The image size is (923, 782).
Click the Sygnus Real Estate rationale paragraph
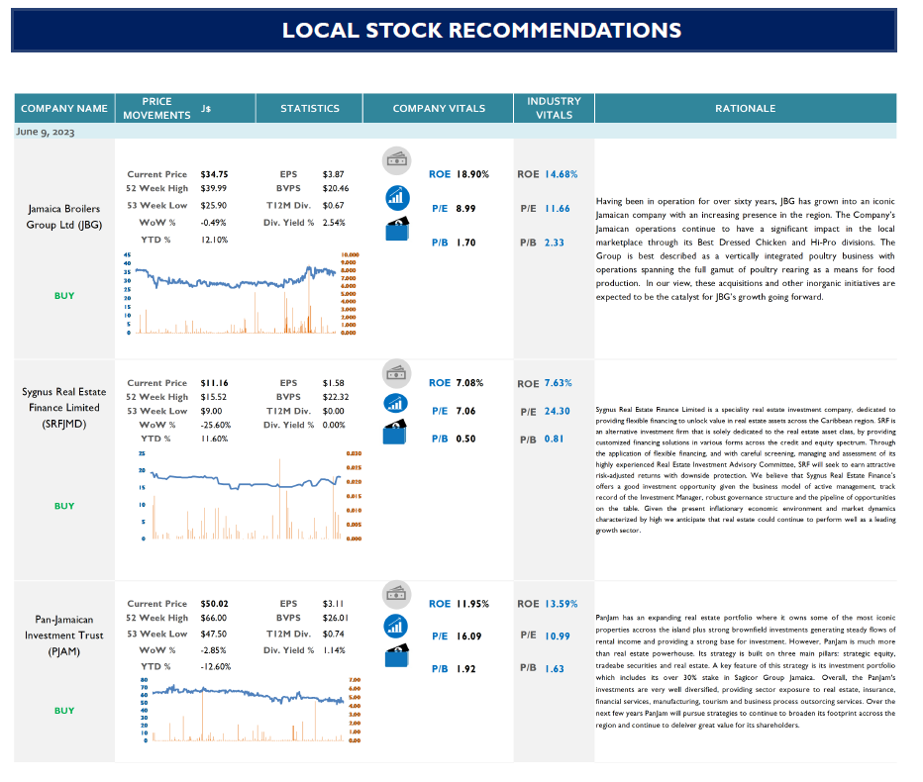[x=745, y=469]
